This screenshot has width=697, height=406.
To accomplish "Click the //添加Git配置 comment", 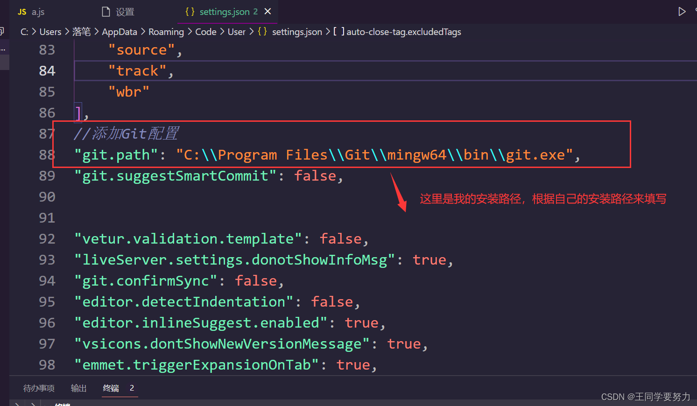I will [x=126, y=134].
